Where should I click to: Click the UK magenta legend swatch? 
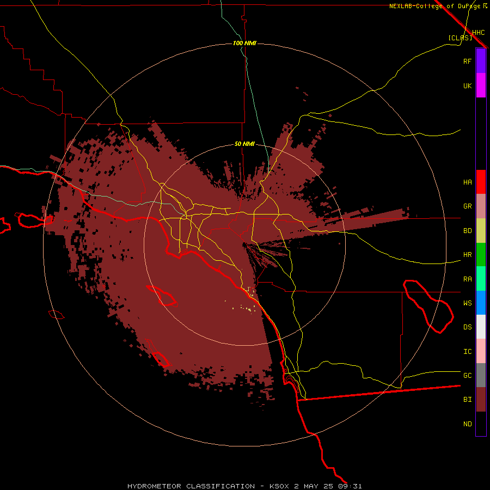pyautogui.click(x=481, y=85)
